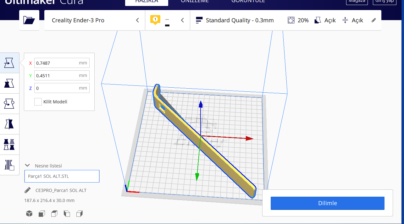The height and width of the screenshot is (224, 404).
Task: Select the Support Blocker tool
Action: 9,165
